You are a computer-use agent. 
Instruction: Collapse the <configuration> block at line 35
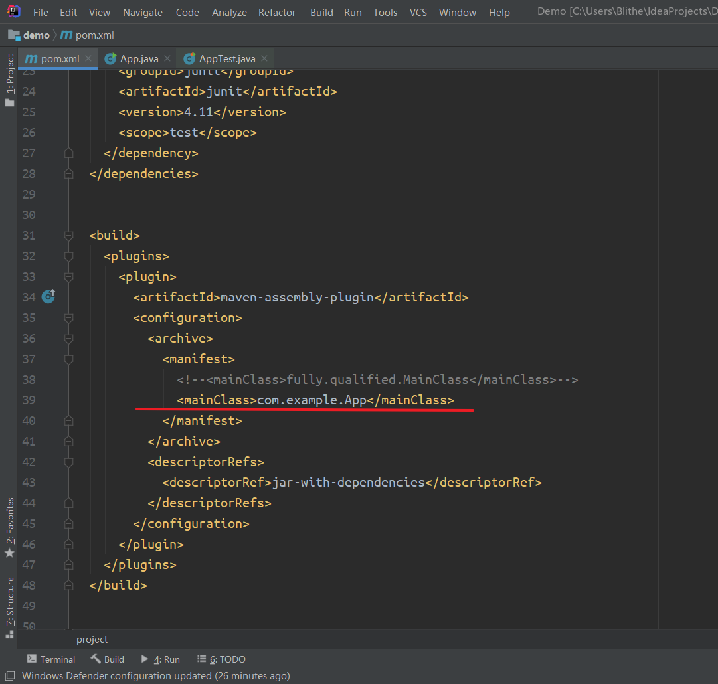pyautogui.click(x=68, y=317)
